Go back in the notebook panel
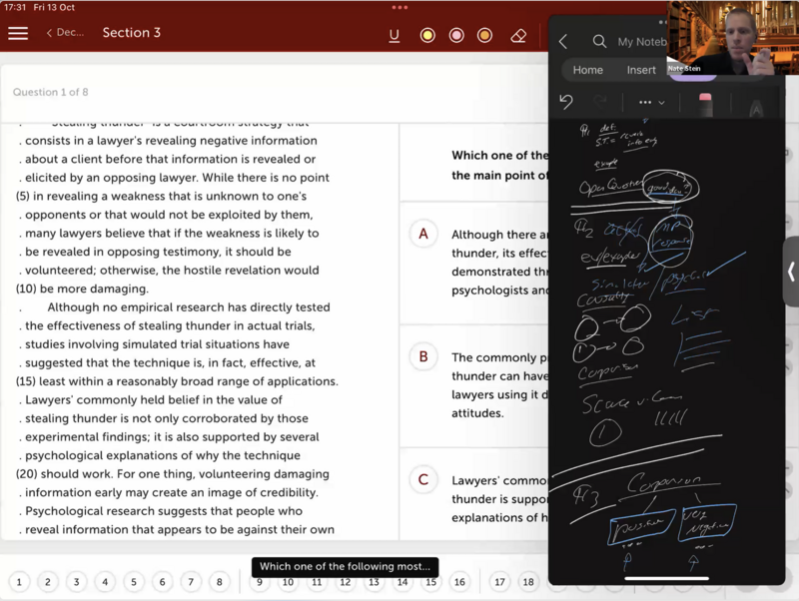This screenshot has width=799, height=601. [563, 42]
